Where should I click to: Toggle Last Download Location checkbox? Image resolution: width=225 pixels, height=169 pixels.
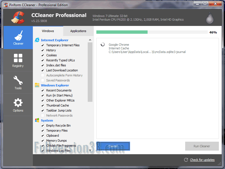click(x=43, y=70)
